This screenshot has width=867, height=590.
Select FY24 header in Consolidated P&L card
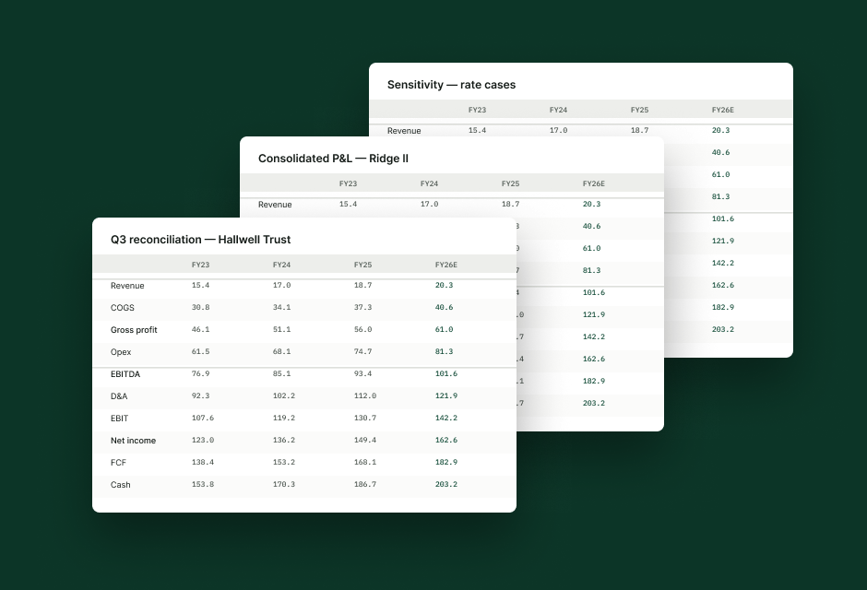[429, 183]
